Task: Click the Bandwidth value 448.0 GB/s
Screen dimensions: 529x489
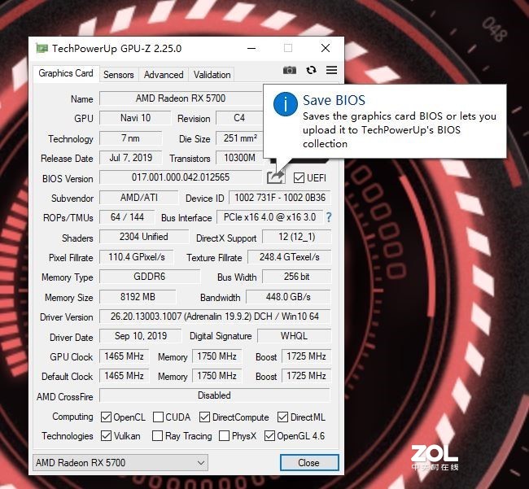Action: [x=288, y=297]
